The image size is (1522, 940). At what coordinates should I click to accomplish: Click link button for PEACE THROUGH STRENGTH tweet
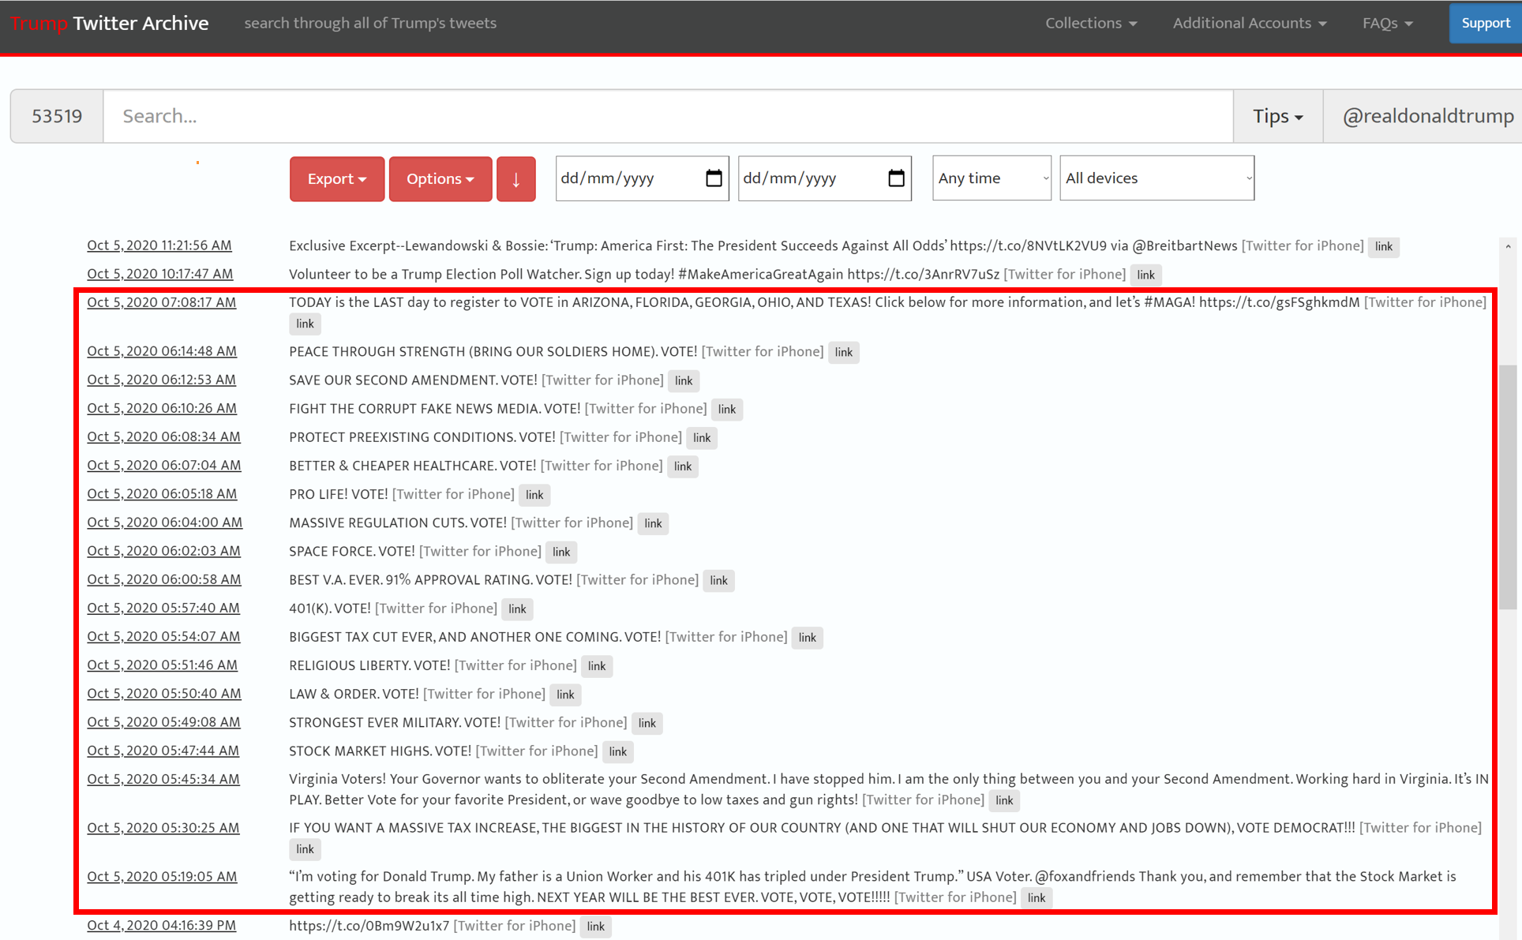[x=843, y=352]
